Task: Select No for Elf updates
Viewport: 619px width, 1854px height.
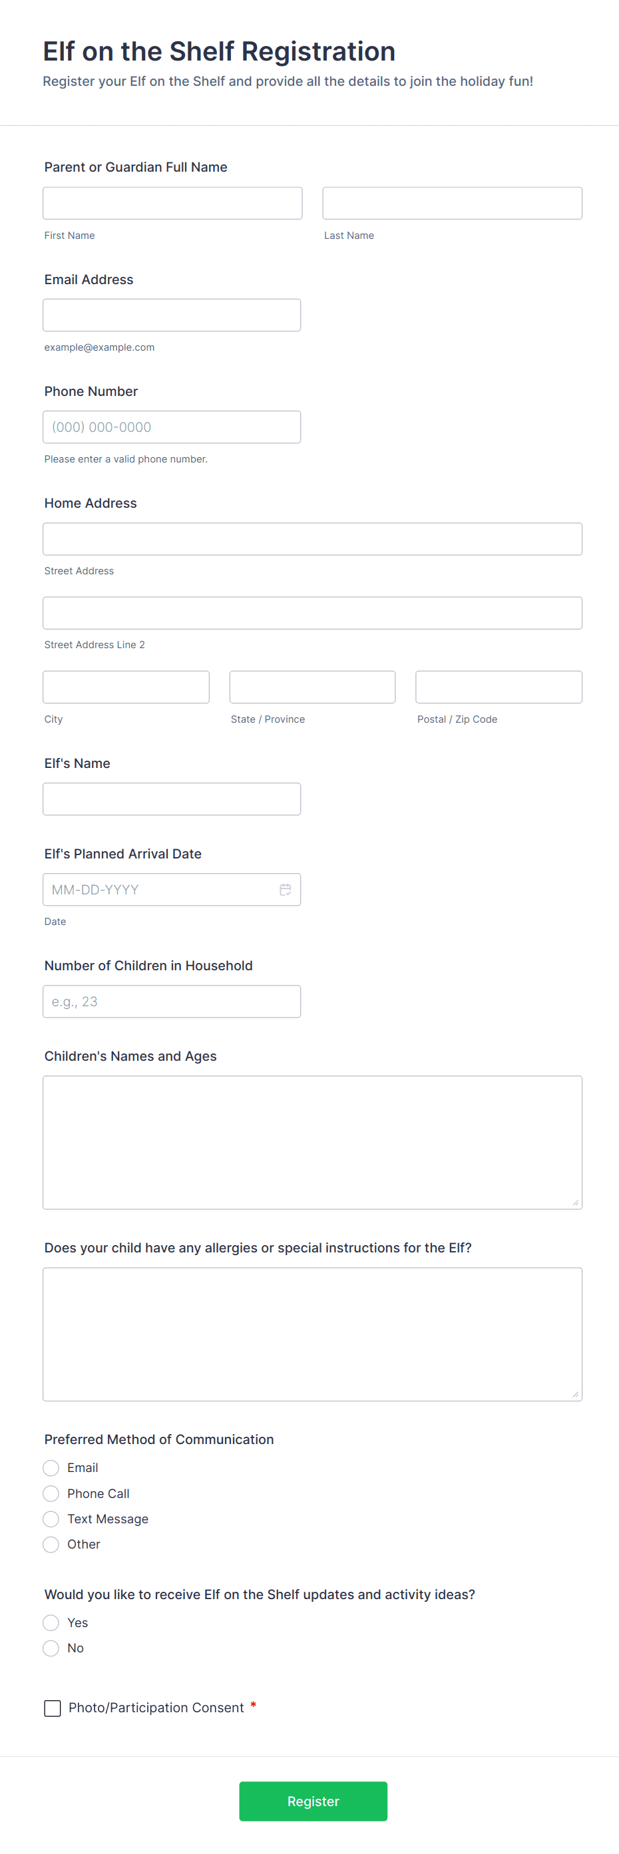Action: pyautogui.click(x=51, y=1648)
